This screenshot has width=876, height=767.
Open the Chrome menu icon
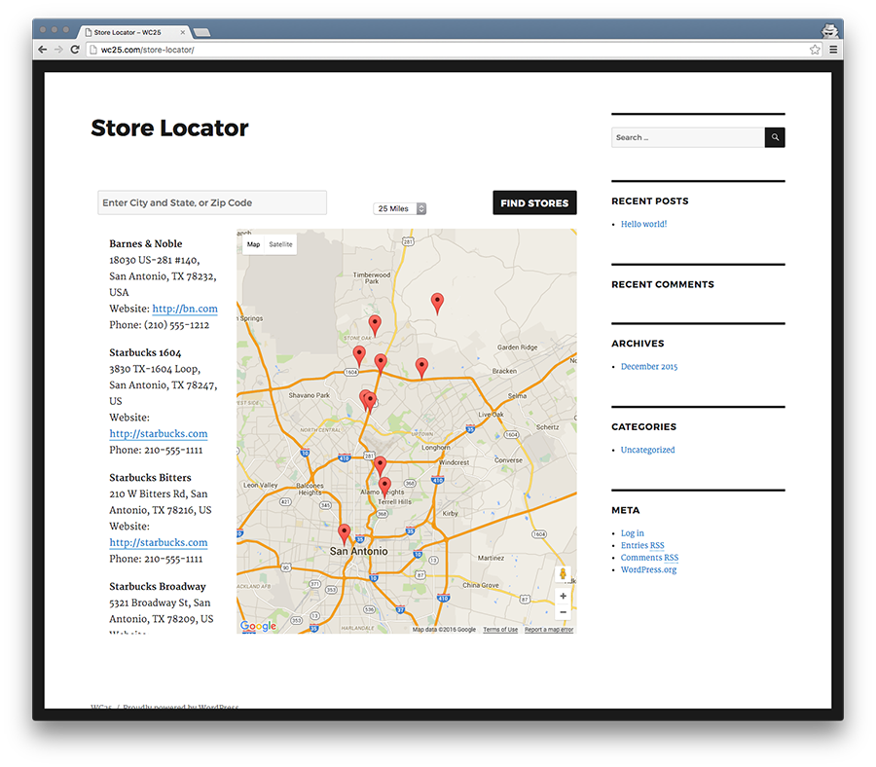pos(832,49)
